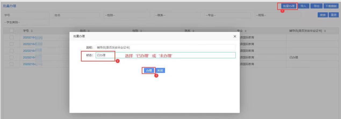This screenshot has height=119, width=341.
Task: Sort the table by 学号 column icon
Action: click(32, 31)
